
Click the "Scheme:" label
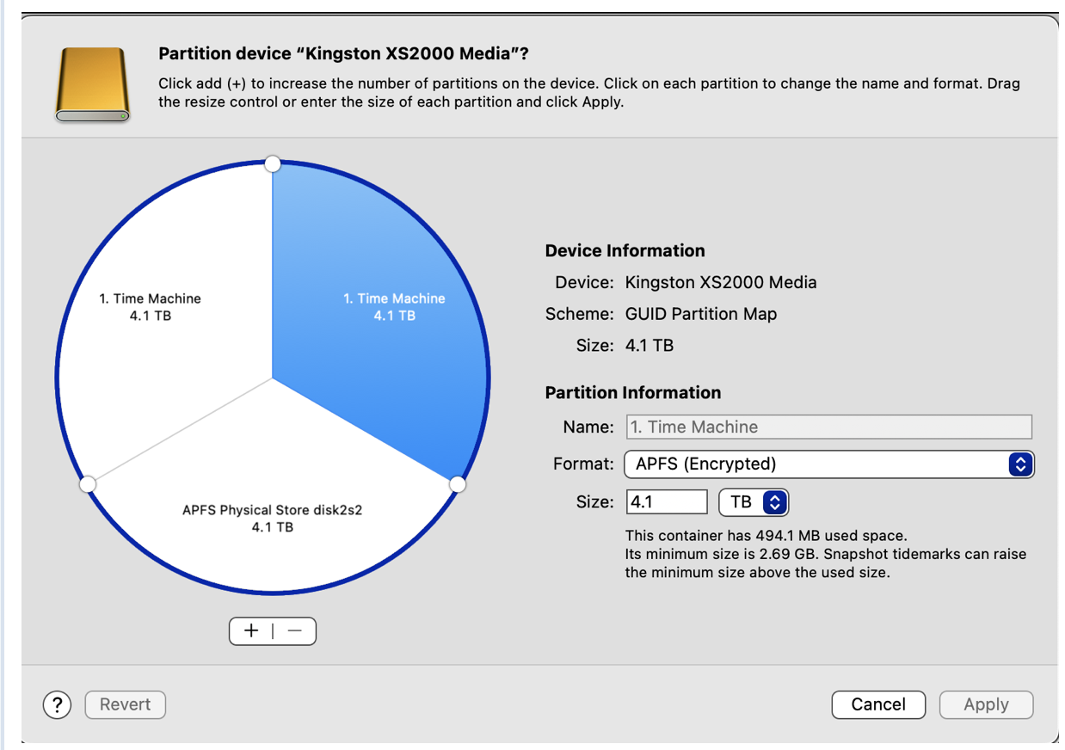click(580, 314)
